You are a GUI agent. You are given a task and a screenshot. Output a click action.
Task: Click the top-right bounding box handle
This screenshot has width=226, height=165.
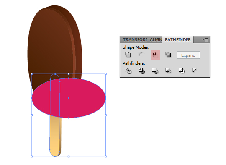(105, 74)
